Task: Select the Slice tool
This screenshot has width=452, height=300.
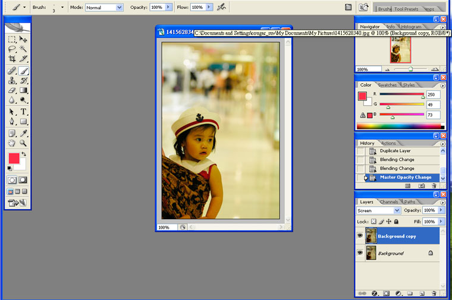Action: [23, 59]
